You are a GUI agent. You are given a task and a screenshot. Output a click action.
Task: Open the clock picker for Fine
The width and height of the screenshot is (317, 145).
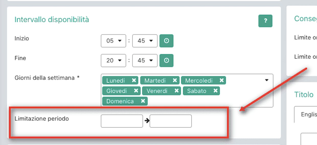pos(166,60)
